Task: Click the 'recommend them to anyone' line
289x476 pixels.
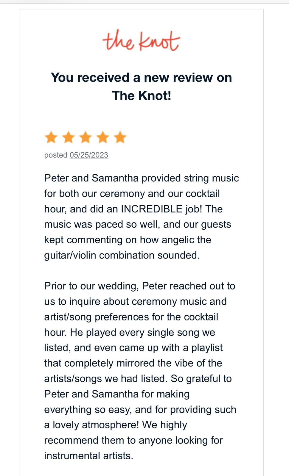Action: (133, 440)
